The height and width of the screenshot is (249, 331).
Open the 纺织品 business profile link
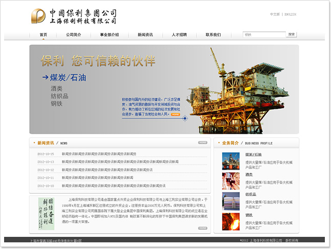click(x=251, y=194)
